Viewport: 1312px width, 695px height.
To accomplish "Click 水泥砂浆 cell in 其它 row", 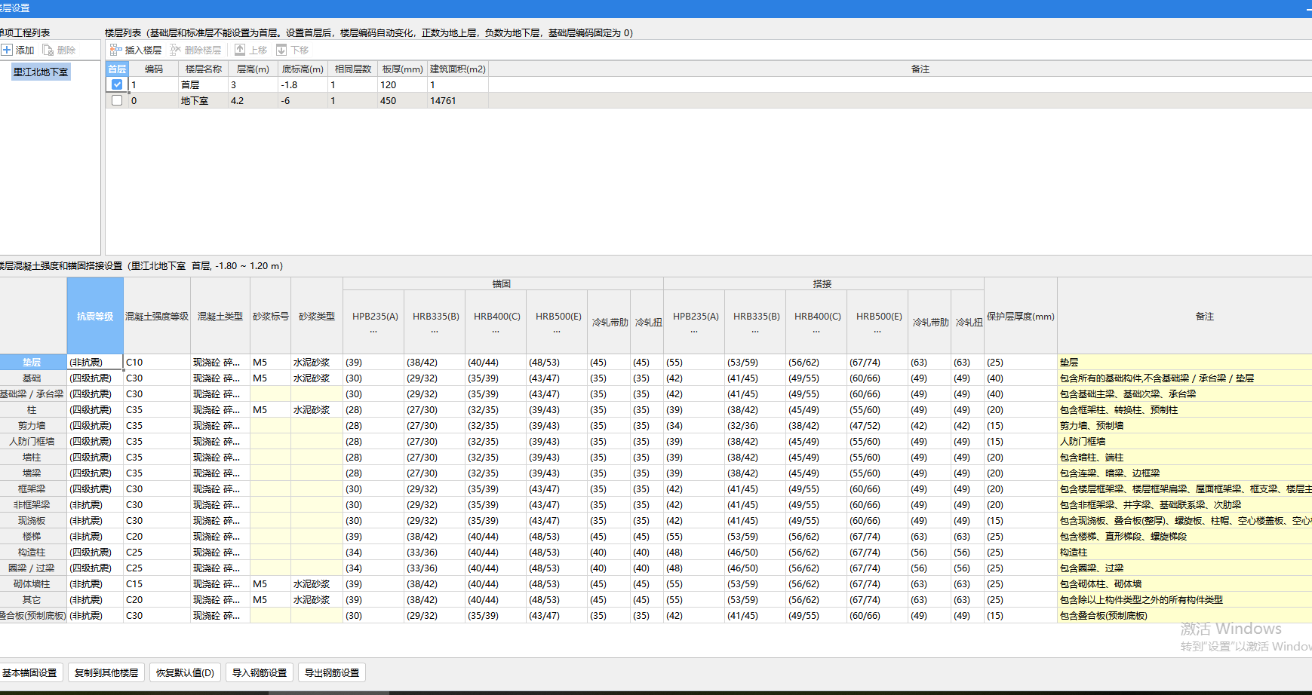I will point(317,600).
